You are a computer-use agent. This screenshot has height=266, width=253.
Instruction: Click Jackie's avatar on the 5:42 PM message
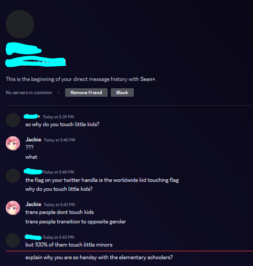tap(13, 208)
